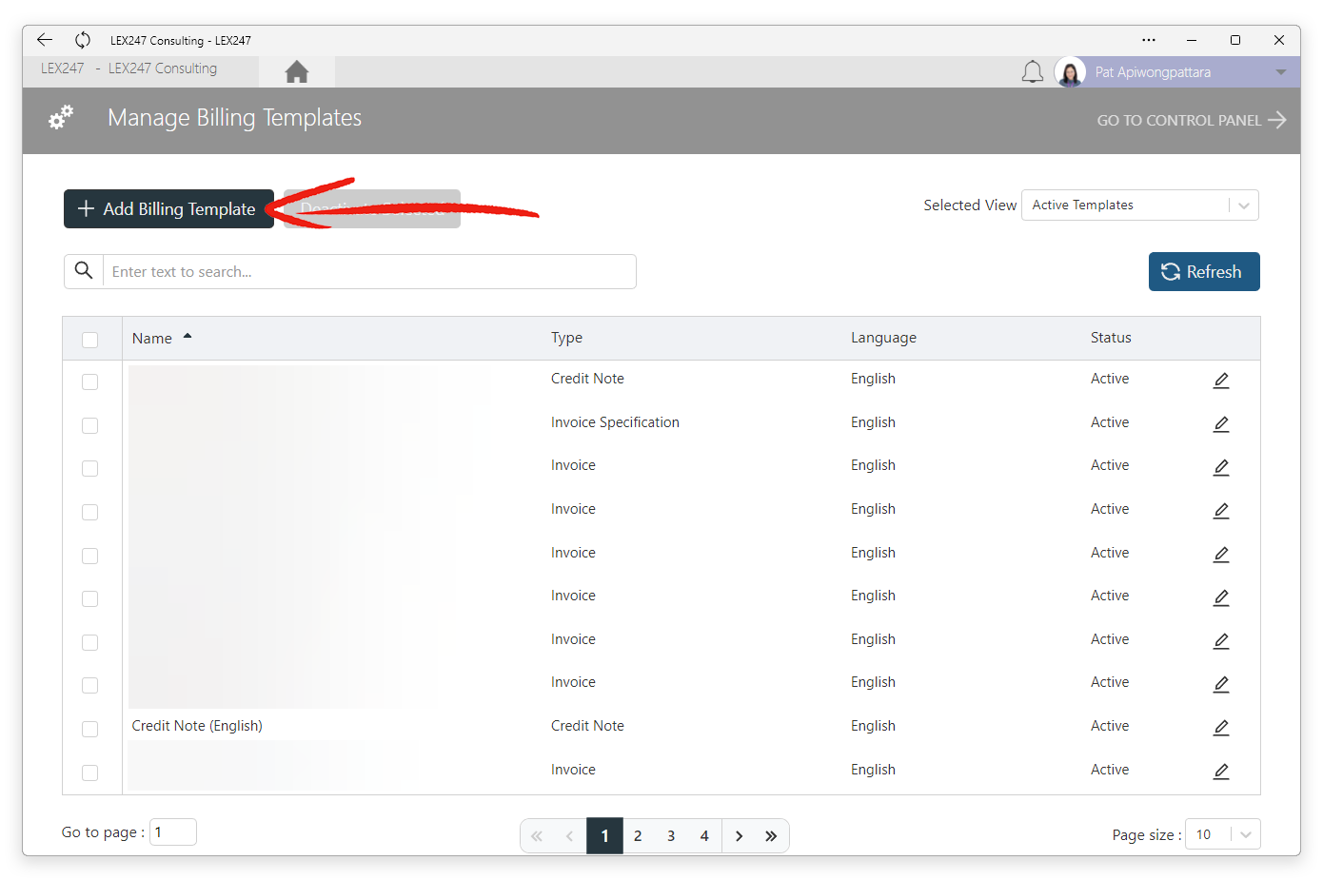Click the Refresh button
The height and width of the screenshot is (880, 1323).
[x=1204, y=272]
